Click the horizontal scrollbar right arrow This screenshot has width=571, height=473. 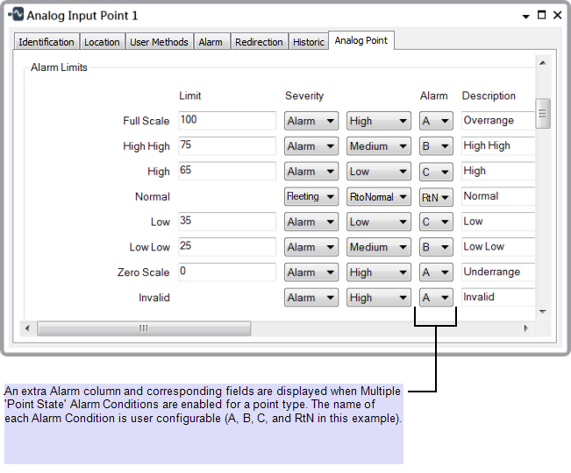(526, 328)
